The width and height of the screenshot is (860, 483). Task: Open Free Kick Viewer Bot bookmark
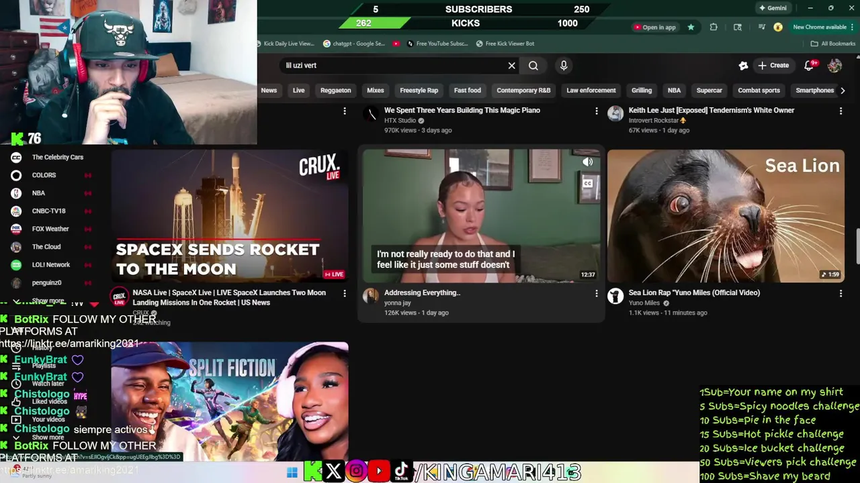505,44
